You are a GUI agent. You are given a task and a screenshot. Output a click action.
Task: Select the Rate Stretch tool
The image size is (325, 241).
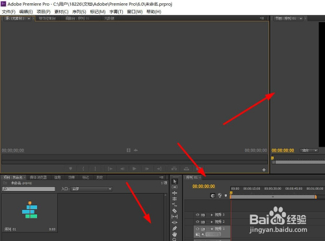point(175,205)
